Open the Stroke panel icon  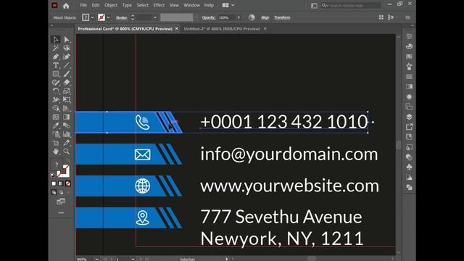click(409, 76)
